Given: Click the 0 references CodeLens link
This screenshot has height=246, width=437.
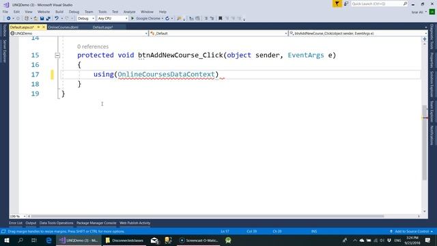Looking at the screenshot, I should [93, 46].
